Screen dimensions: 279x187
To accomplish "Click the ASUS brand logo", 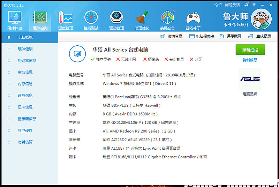I will [x=250, y=79].
